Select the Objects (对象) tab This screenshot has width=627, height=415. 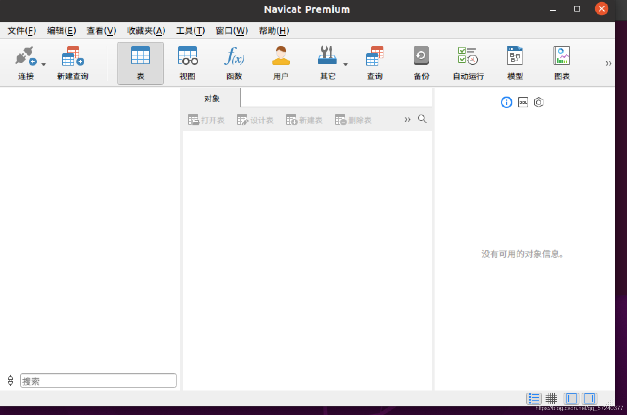coord(212,98)
